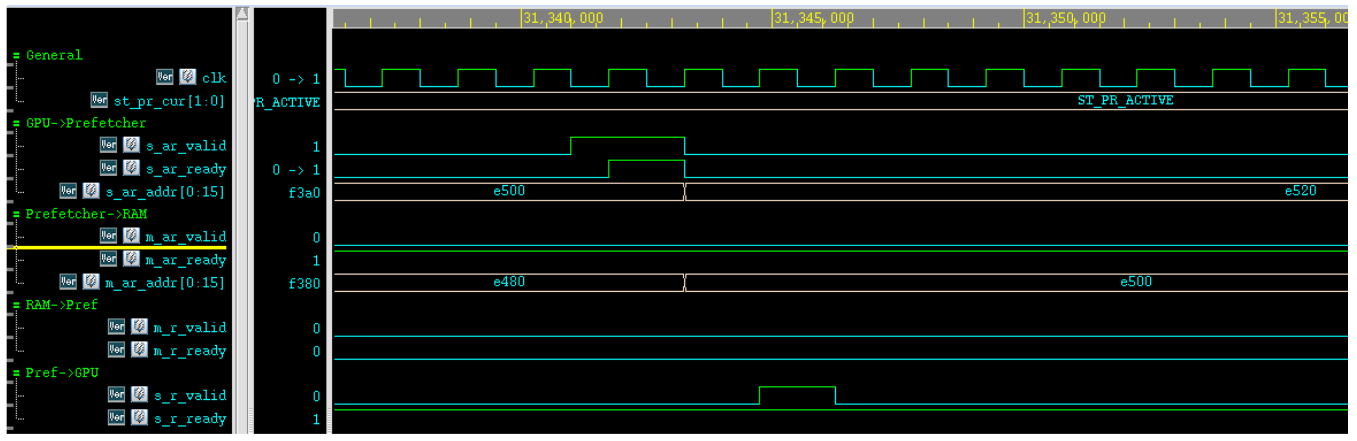Viewport: 1357px width, 441px height.
Task: Collapse the Prefetcher->RAM group
Action: (x=16, y=214)
